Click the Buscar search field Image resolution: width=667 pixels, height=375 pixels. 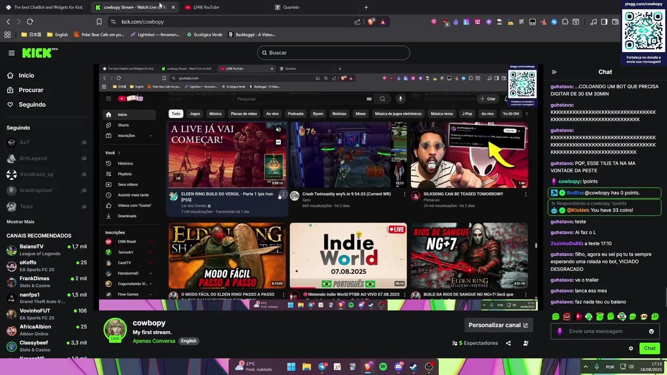click(333, 53)
